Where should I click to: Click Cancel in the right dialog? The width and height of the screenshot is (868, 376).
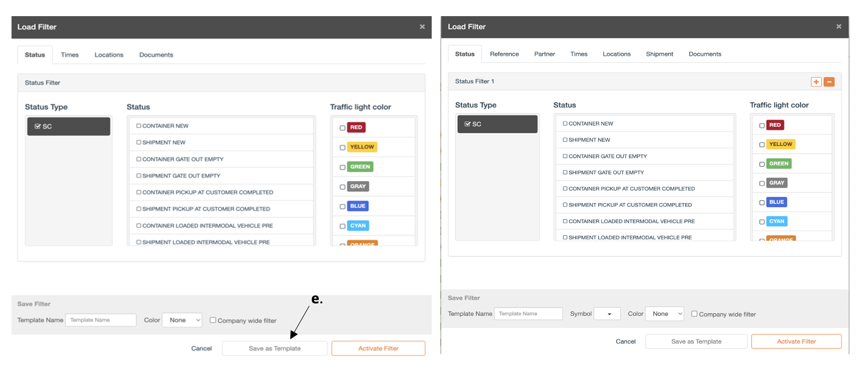tap(626, 341)
